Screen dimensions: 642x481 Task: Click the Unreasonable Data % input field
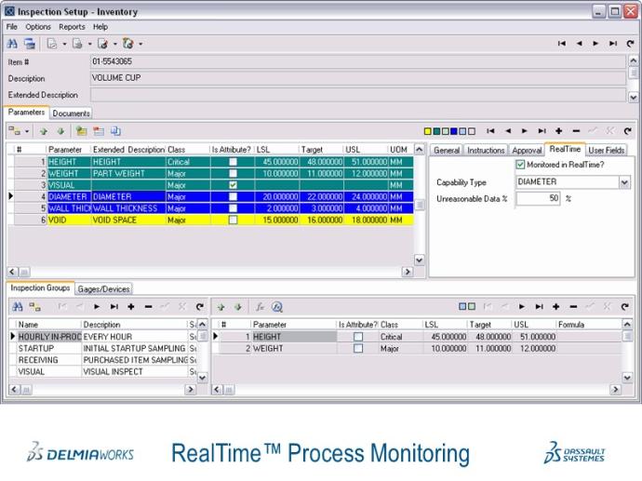coord(538,198)
